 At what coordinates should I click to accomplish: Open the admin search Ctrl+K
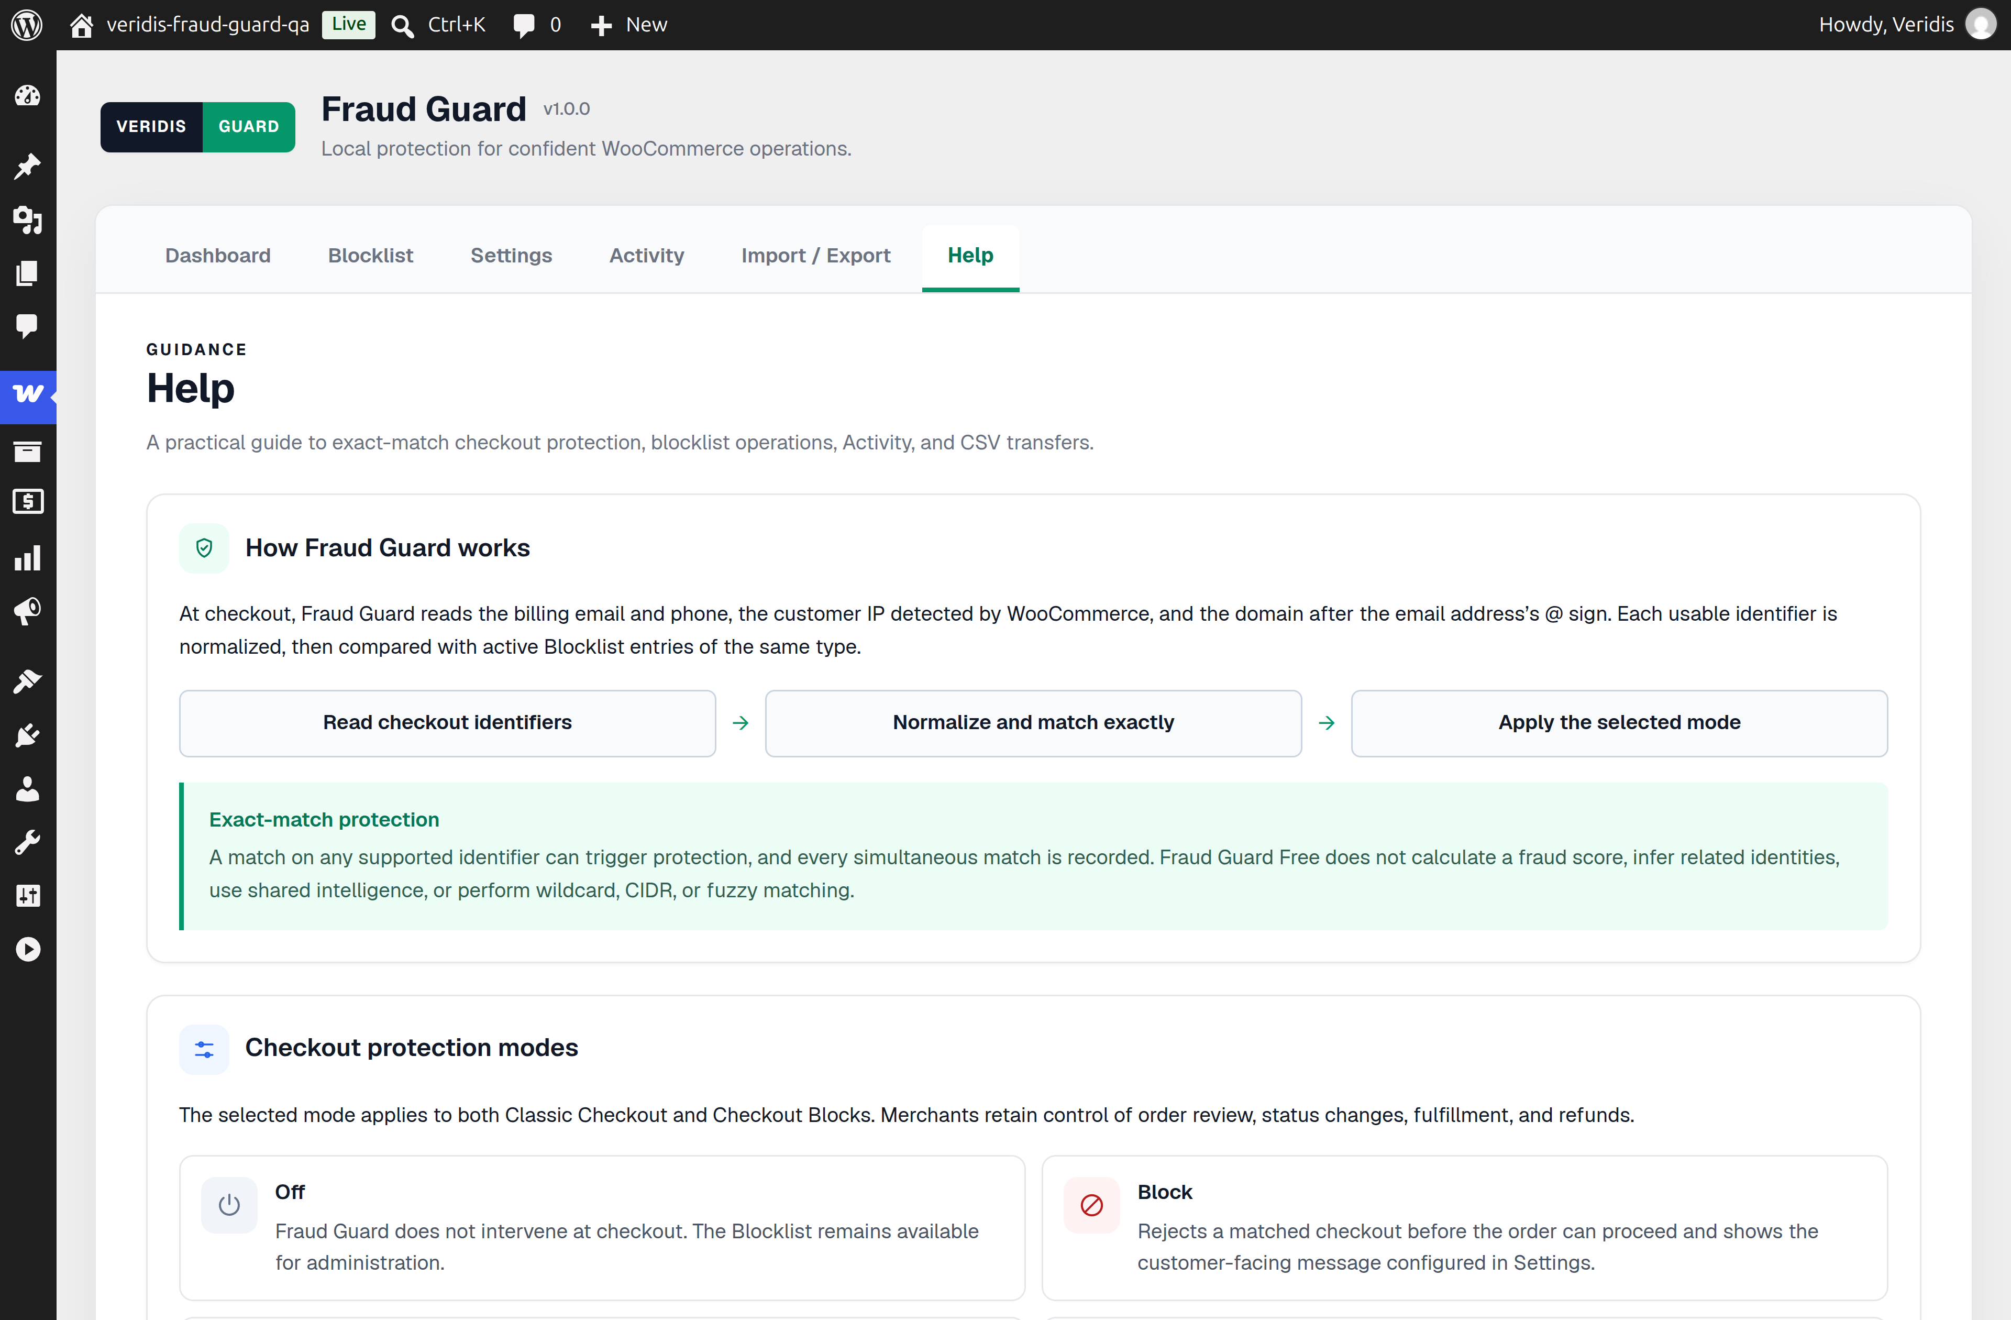coord(438,25)
